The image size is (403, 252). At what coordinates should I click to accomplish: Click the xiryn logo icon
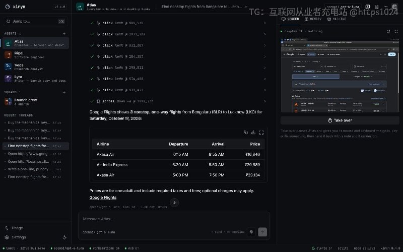click(x=8, y=7)
